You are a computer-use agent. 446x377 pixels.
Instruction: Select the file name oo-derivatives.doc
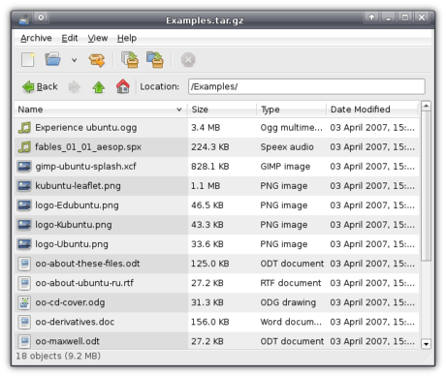pyautogui.click(x=75, y=322)
